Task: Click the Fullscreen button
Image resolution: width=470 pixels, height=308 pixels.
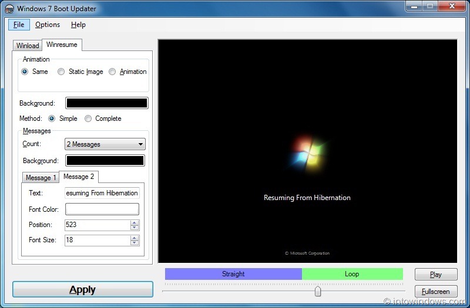Action: tap(436, 292)
